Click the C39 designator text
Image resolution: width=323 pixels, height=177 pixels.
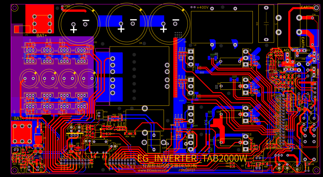219,111
